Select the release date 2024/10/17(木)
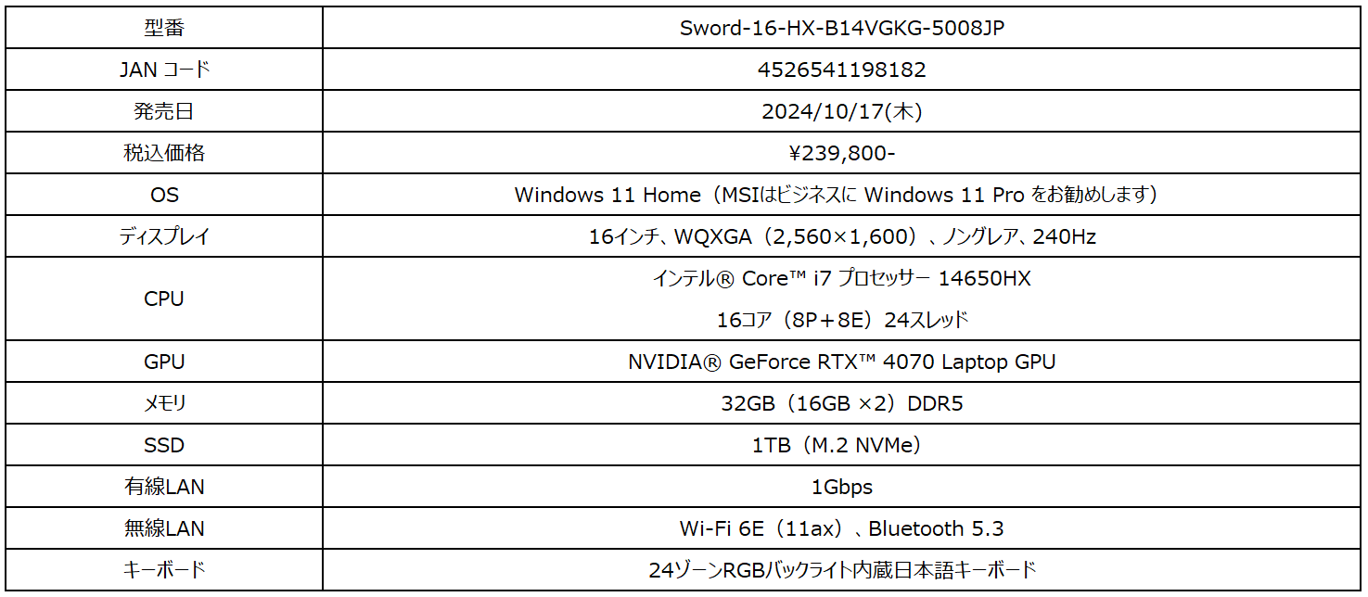The height and width of the screenshot is (597, 1368). tap(842, 111)
